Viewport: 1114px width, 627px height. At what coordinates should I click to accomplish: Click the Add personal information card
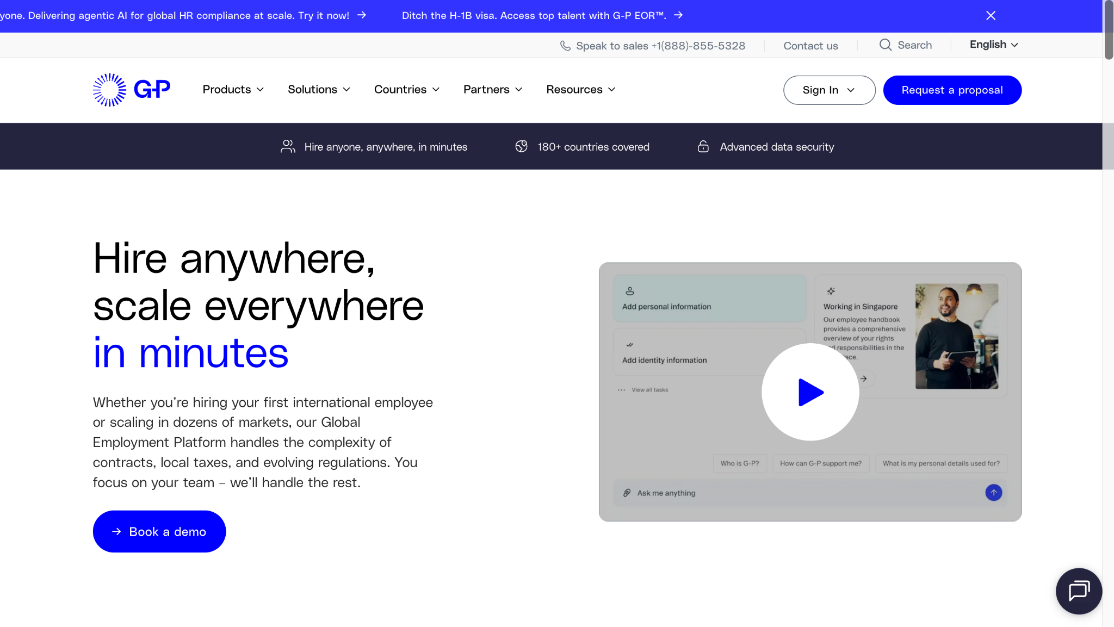709,299
